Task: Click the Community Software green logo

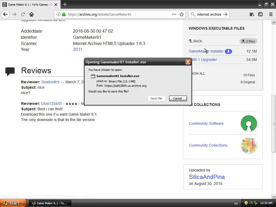Action: tap(249, 123)
